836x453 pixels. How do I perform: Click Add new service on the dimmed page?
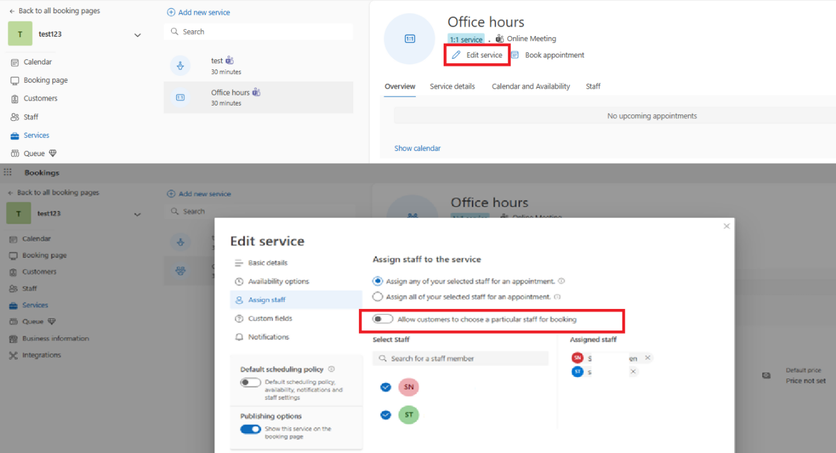199,194
